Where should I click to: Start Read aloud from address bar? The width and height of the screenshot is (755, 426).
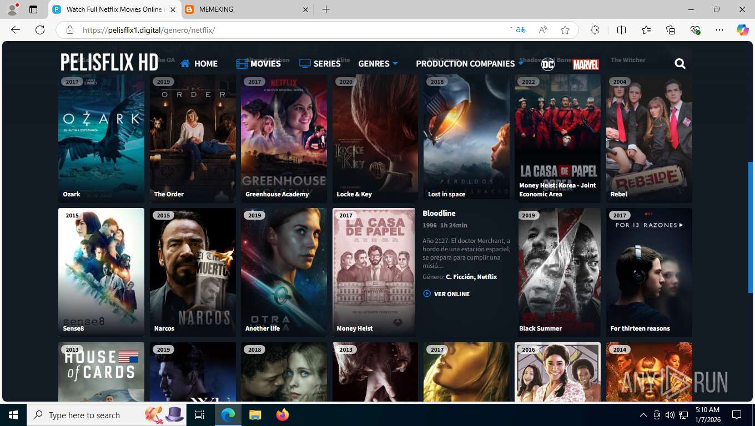(x=543, y=30)
